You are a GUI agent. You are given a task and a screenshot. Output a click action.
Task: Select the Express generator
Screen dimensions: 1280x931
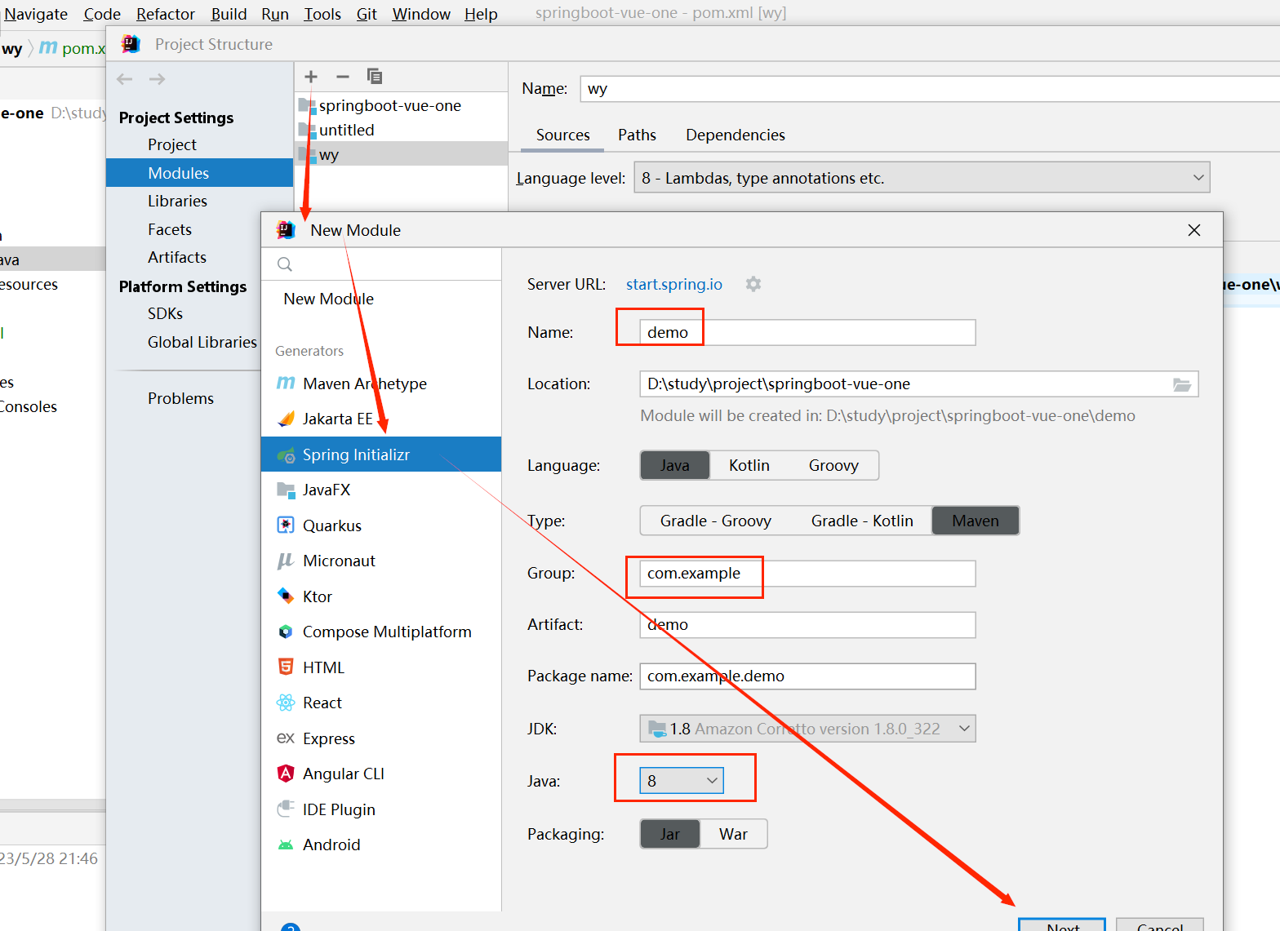(x=381, y=738)
